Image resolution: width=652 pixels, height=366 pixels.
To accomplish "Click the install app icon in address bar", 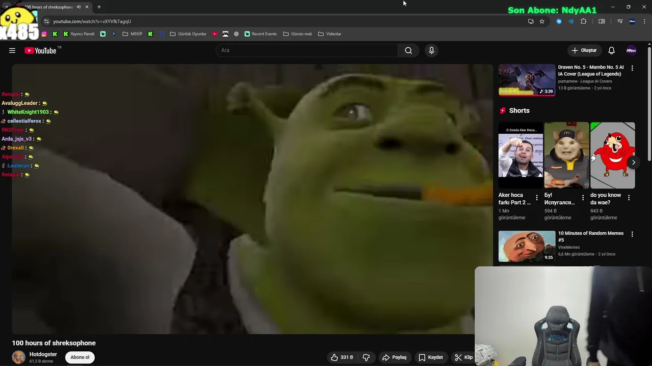I will click(531, 21).
